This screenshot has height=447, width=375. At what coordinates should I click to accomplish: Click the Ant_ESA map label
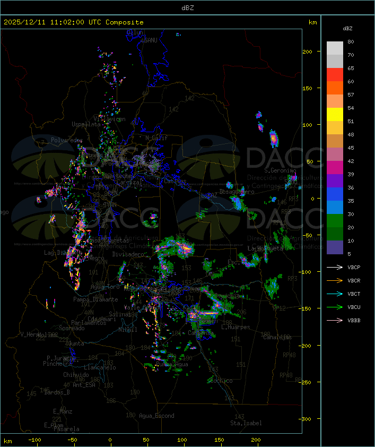pos(84,385)
